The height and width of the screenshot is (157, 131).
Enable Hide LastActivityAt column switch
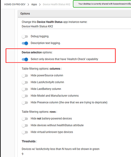[25, 83]
